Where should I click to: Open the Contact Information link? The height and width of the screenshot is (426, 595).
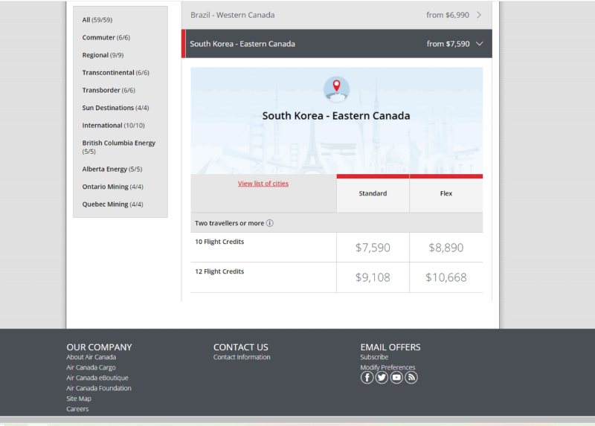point(242,358)
